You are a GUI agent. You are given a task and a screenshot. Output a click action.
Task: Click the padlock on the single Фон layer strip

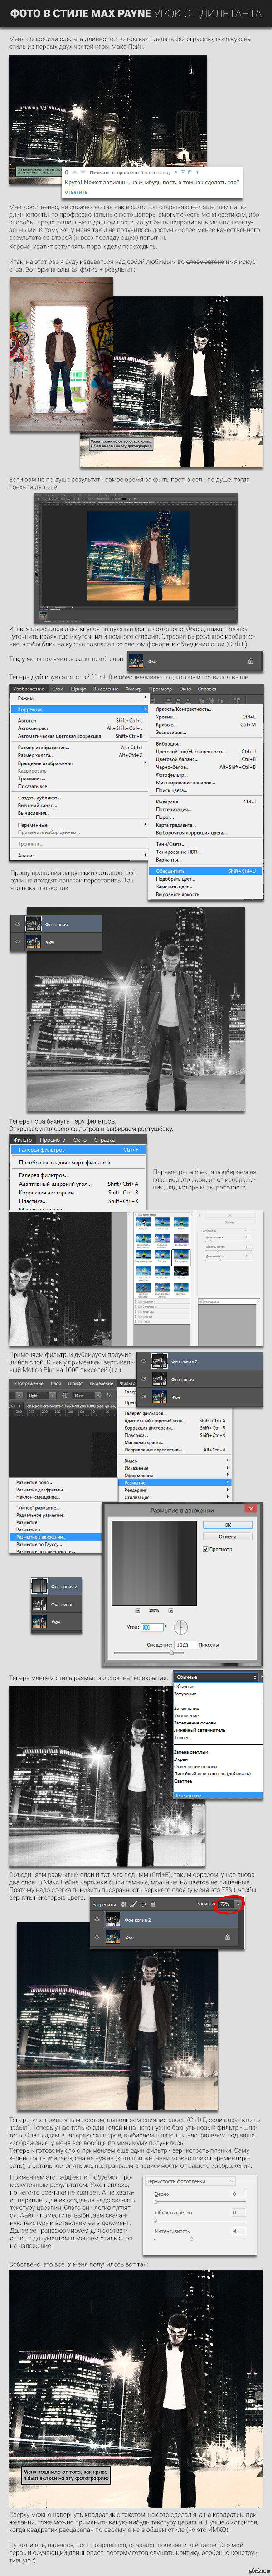250,661
